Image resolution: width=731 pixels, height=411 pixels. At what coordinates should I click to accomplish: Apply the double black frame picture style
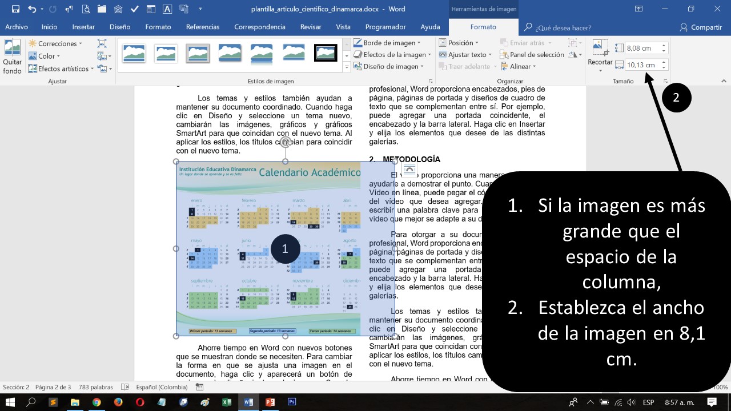click(326, 53)
